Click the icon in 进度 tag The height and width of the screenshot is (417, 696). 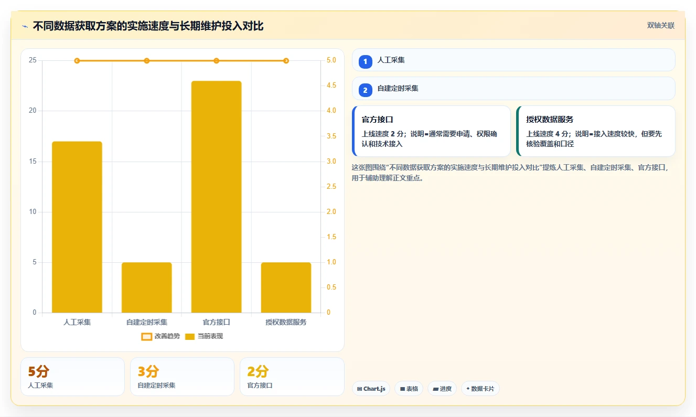tap(435, 389)
